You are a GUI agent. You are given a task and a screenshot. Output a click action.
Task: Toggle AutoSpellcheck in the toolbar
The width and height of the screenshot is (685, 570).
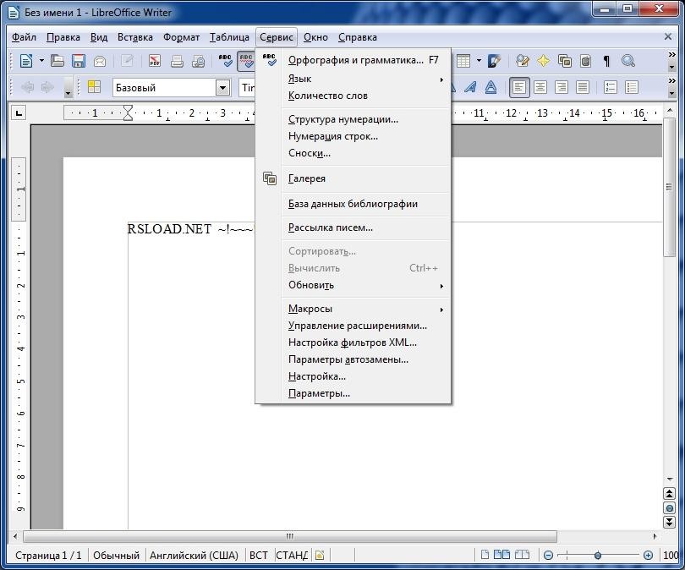click(246, 61)
